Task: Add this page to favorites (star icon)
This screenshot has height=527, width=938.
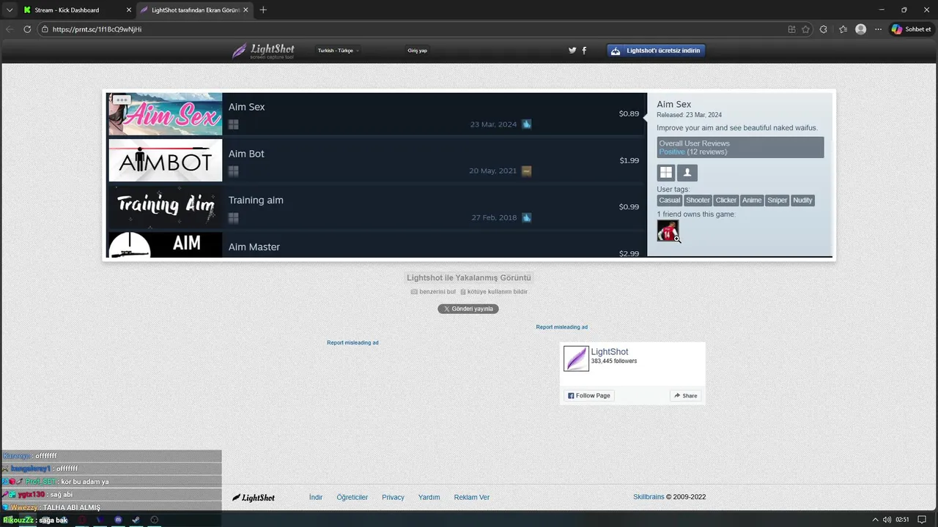Action: pos(805,29)
